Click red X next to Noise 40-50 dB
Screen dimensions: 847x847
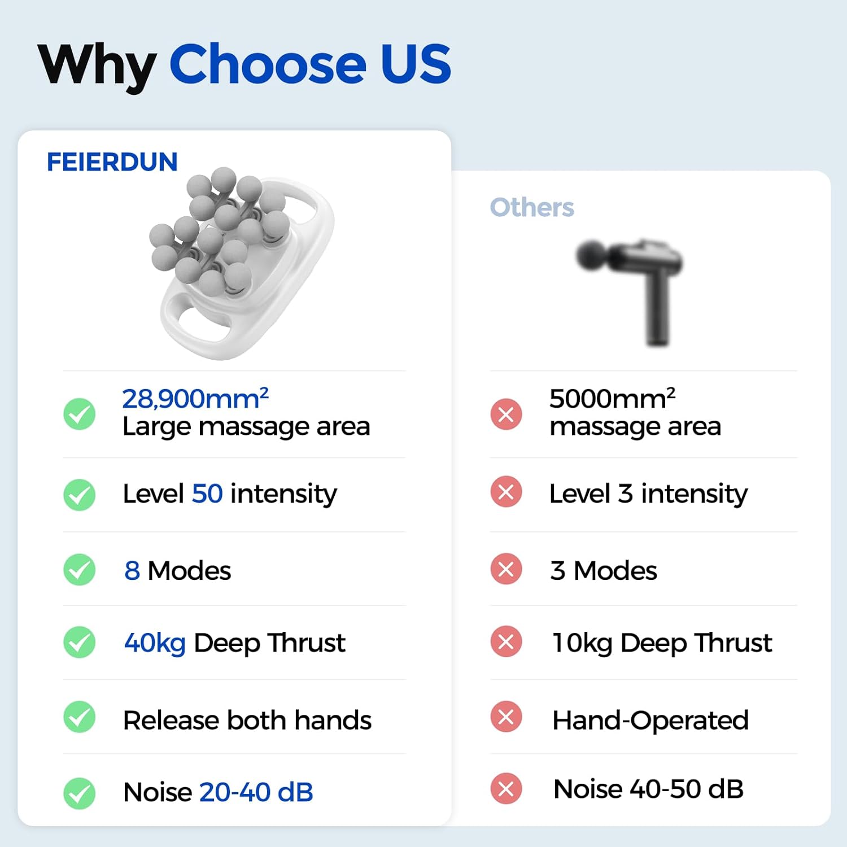[x=506, y=788]
